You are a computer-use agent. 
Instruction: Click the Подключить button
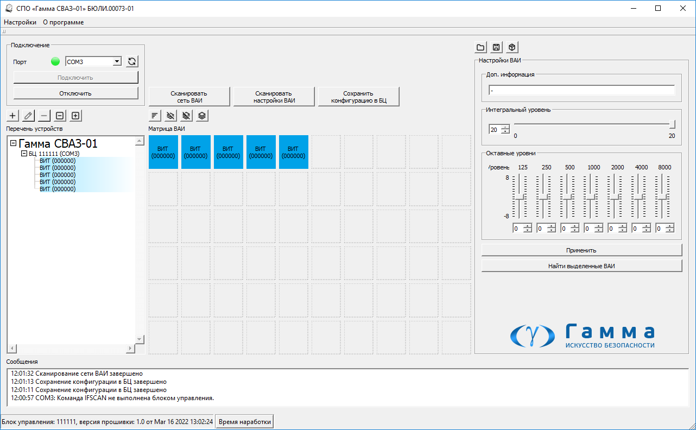click(75, 78)
